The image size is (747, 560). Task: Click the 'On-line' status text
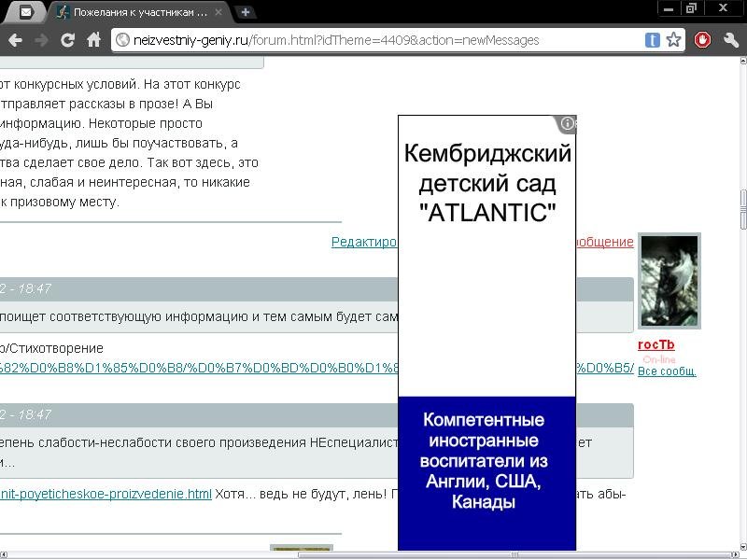pos(659,359)
